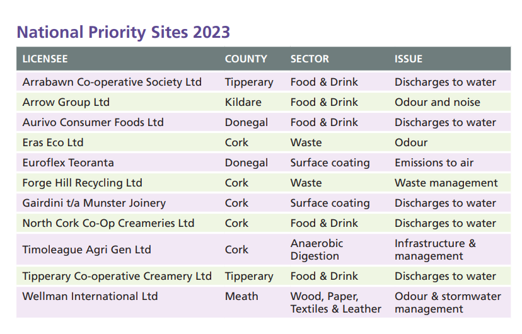The width and height of the screenshot is (522, 334).
Task: Select Arrabawn Co-operative Society Ltd cell
Action: [112, 82]
